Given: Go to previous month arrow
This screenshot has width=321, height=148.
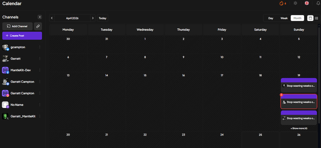Looking at the screenshot, I should point(52,18).
